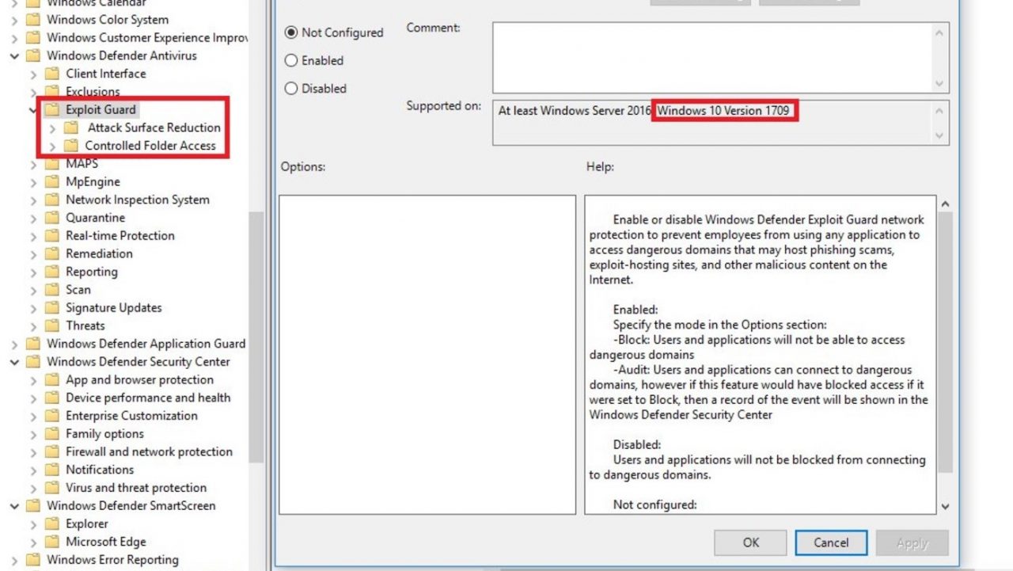Click the Firewall and network protection folder icon
Image resolution: width=1013 pixels, height=571 pixels.
(51, 452)
